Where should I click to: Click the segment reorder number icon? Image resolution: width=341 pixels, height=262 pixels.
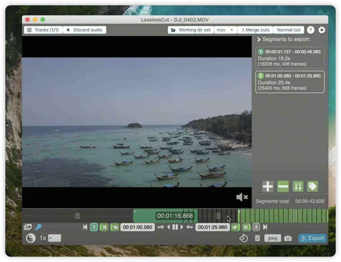(298, 187)
